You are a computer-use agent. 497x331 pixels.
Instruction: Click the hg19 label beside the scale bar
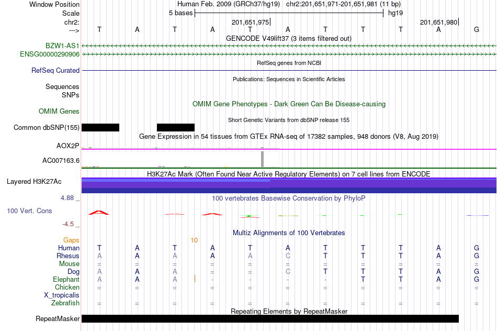(x=396, y=13)
